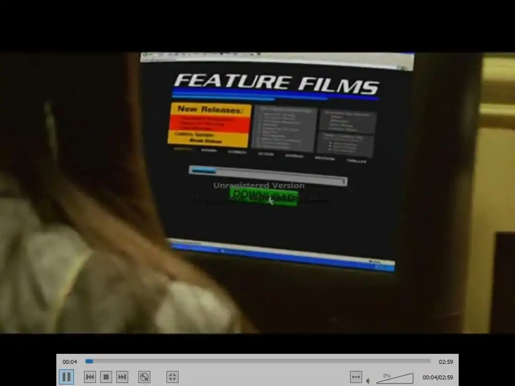This screenshot has width=515, height=386.
Task: Pause the video playback
Action: click(x=66, y=377)
